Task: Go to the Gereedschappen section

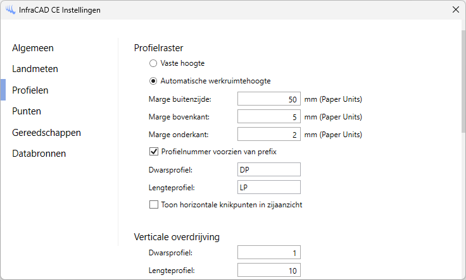Action: (46, 133)
